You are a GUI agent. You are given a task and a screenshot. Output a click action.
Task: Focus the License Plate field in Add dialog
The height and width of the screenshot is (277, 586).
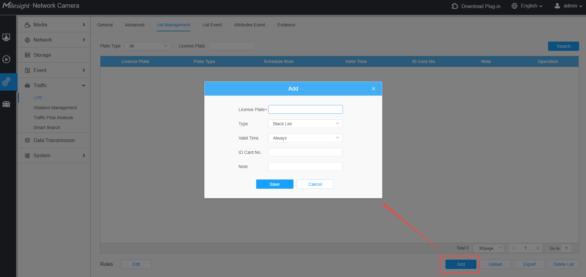coord(305,109)
